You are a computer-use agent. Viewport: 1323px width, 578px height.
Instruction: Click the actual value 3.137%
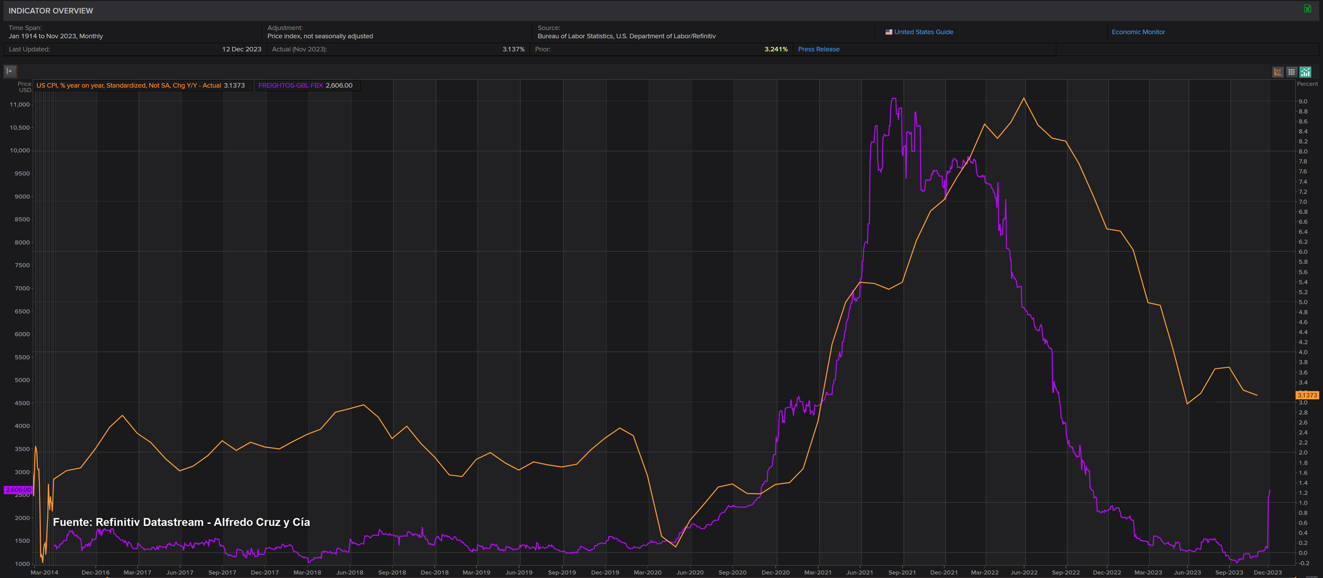click(513, 49)
